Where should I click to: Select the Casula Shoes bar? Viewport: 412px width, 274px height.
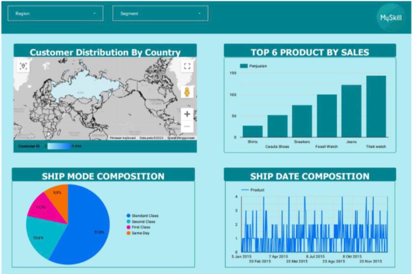point(278,126)
